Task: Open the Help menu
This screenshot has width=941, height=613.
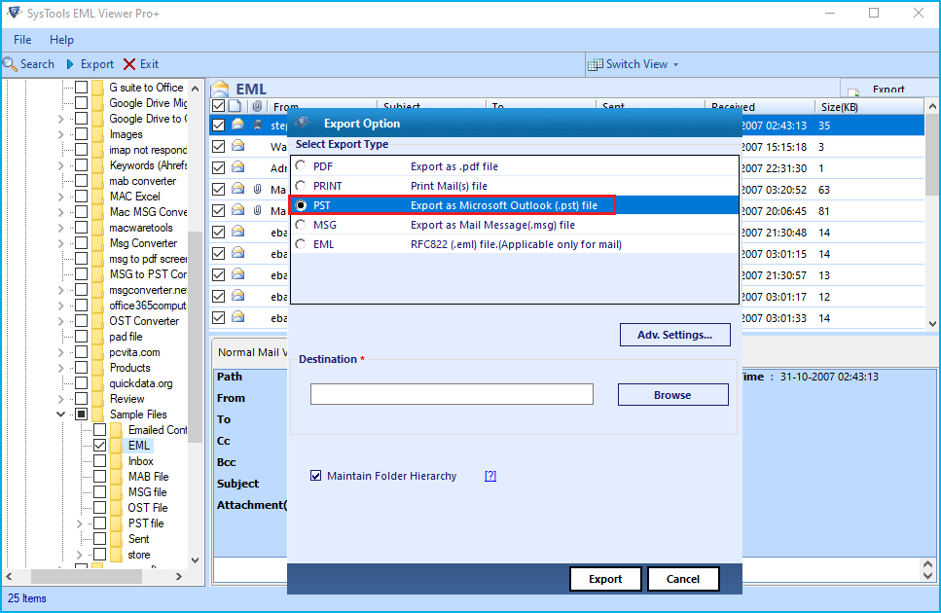Action: pyautogui.click(x=61, y=40)
